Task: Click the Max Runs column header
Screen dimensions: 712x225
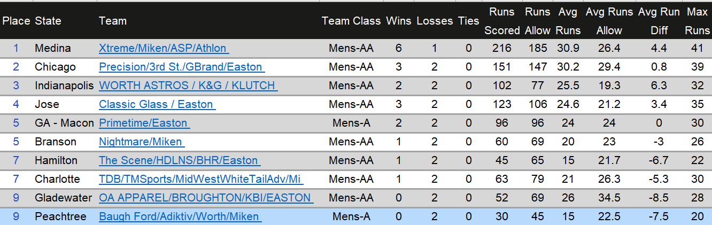Action: click(697, 21)
